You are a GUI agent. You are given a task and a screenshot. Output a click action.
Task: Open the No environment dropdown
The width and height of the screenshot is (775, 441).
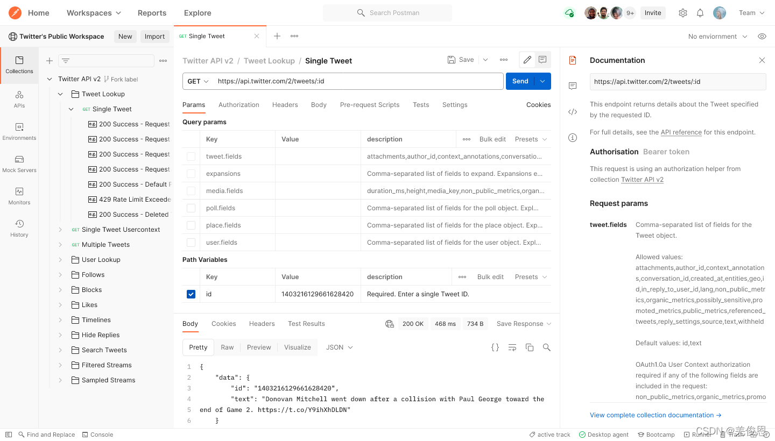(717, 37)
